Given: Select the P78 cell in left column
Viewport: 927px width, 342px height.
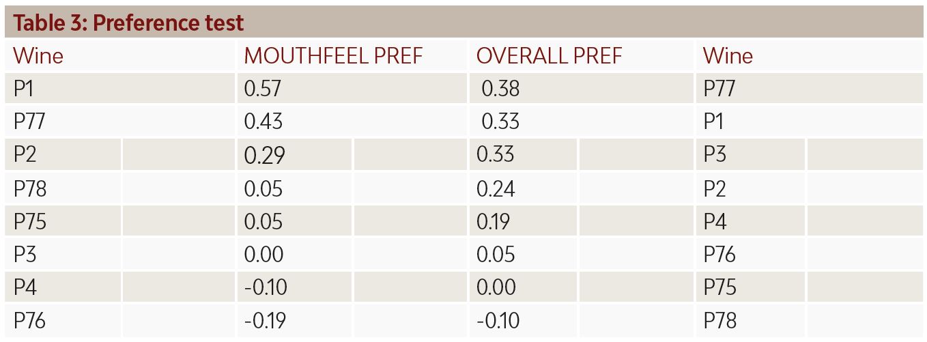Looking at the screenshot, I should [30, 188].
